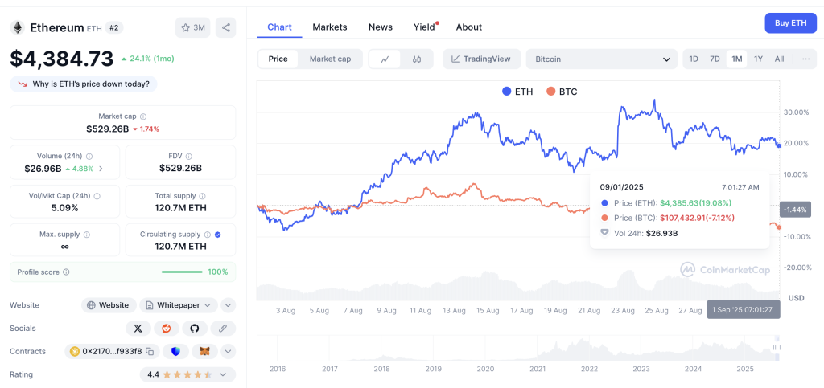
Task: Open the Website link
Action: [109, 305]
